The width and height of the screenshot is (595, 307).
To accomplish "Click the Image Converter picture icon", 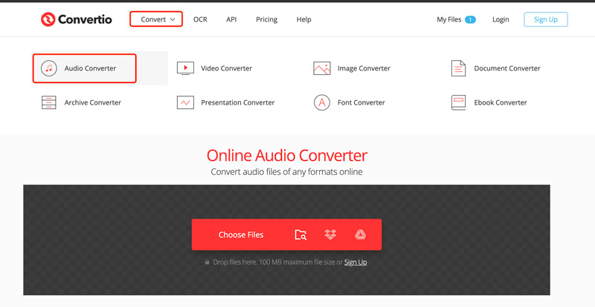I will (x=321, y=68).
